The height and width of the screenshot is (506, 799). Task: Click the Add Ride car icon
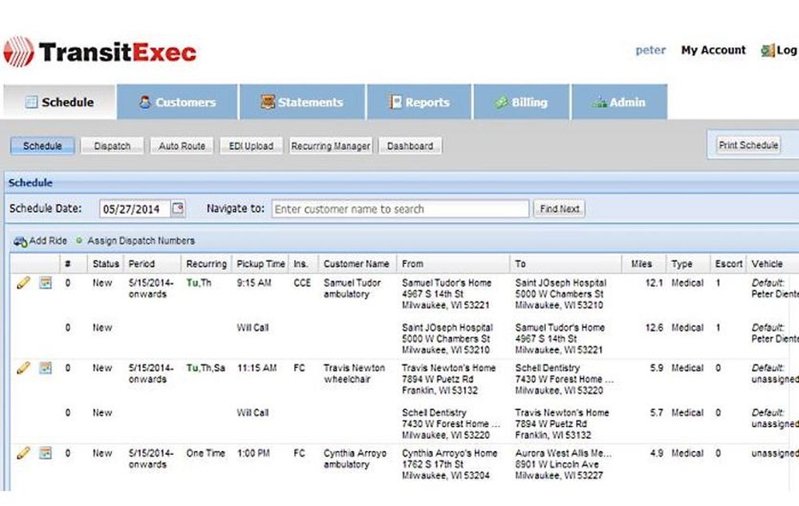tap(21, 241)
